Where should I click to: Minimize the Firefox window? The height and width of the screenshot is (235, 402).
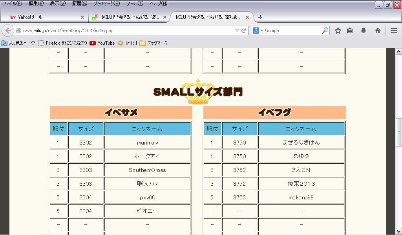[x=379, y=5]
